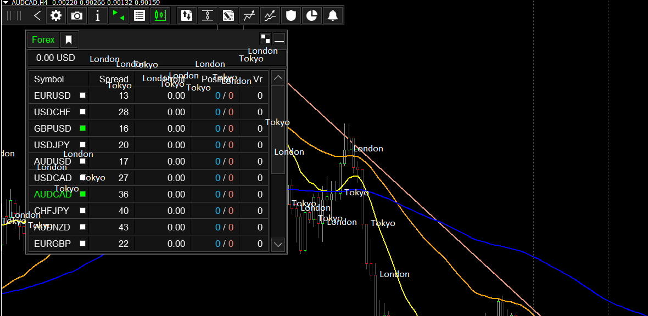Select the EURUSD symbol row
The width and height of the screenshot is (648, 316).
(148, 95)
